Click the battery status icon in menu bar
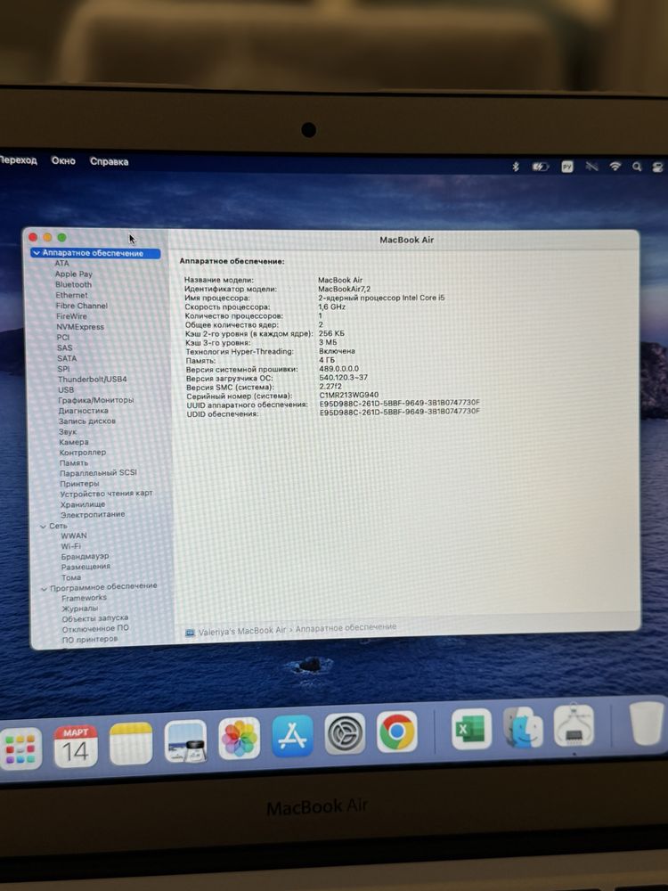 tap(540, 167)
